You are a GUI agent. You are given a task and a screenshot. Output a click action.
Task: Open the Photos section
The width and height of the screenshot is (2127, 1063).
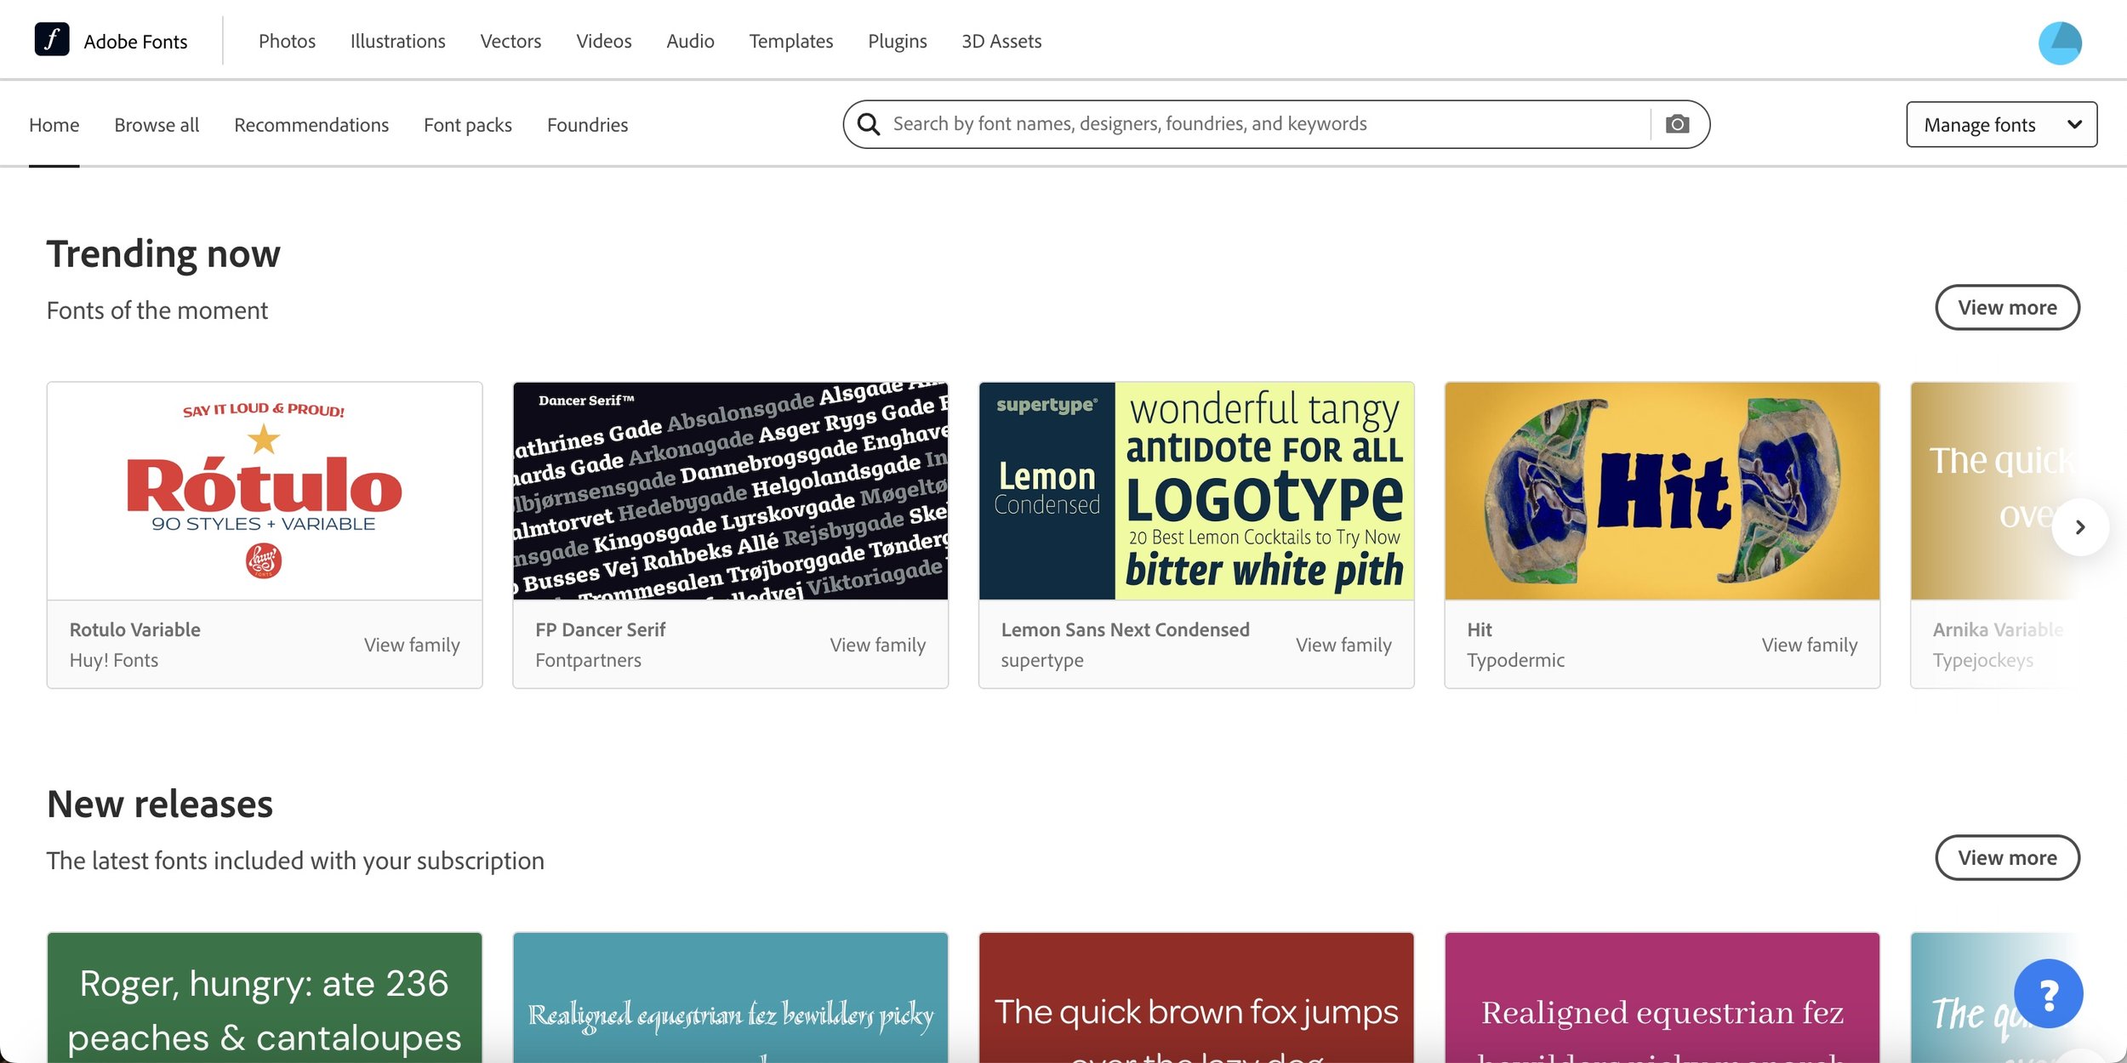(x=287, y=41)
